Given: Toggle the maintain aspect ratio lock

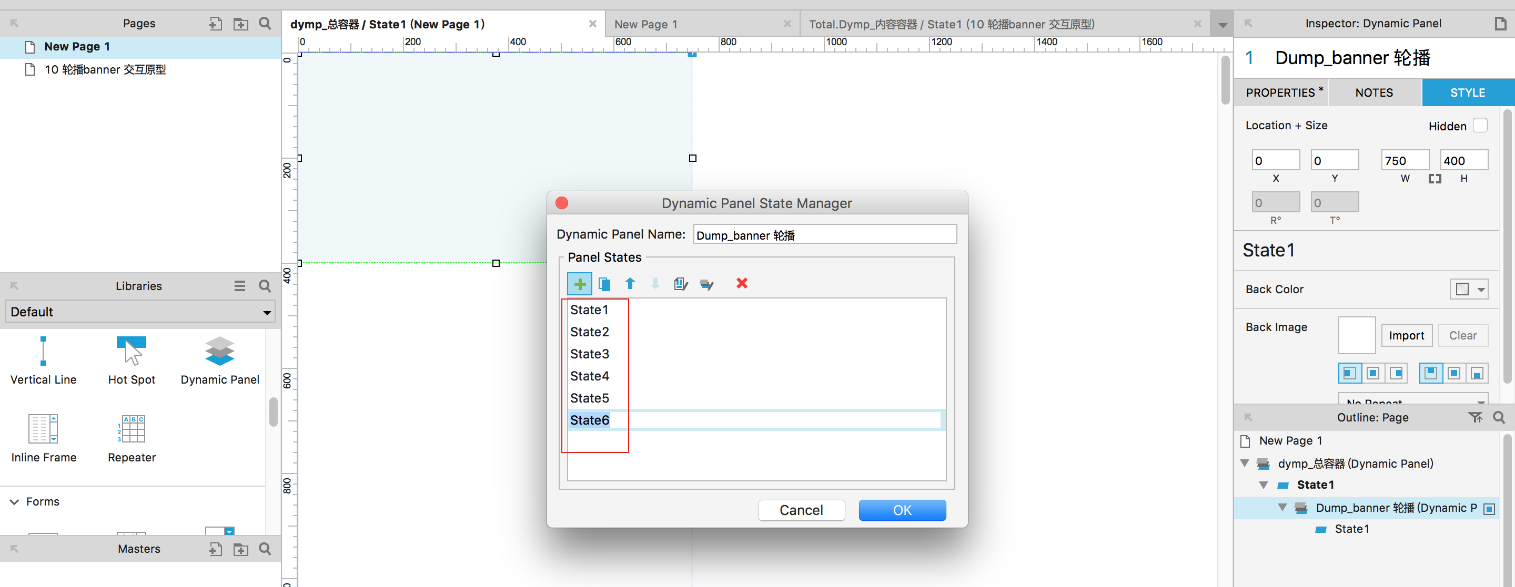Looking at the screenshot, I should (1435, 179).
